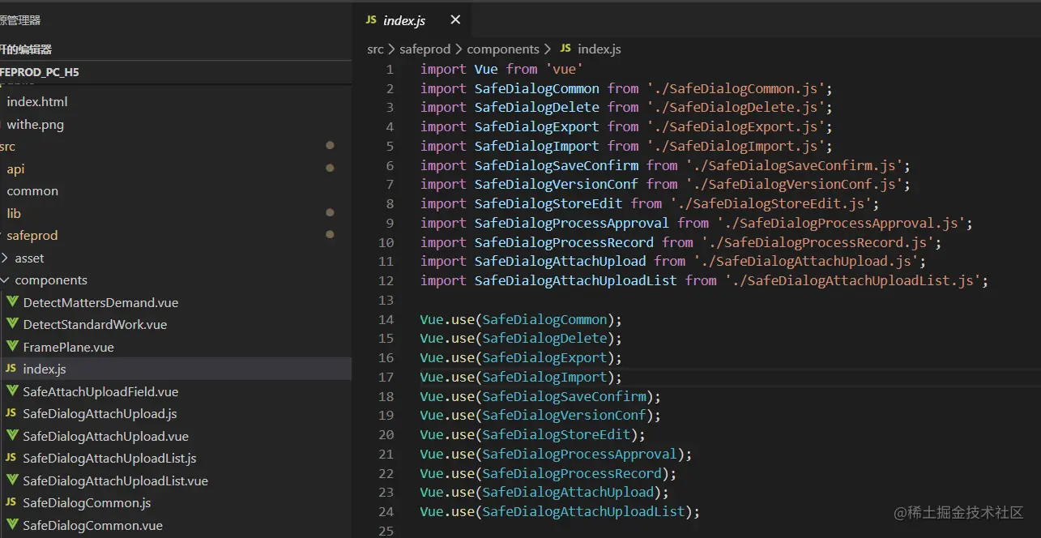1041x538 pixels.
Task: Click the src breadcrumb segment
Action: [x=375, y=49]
